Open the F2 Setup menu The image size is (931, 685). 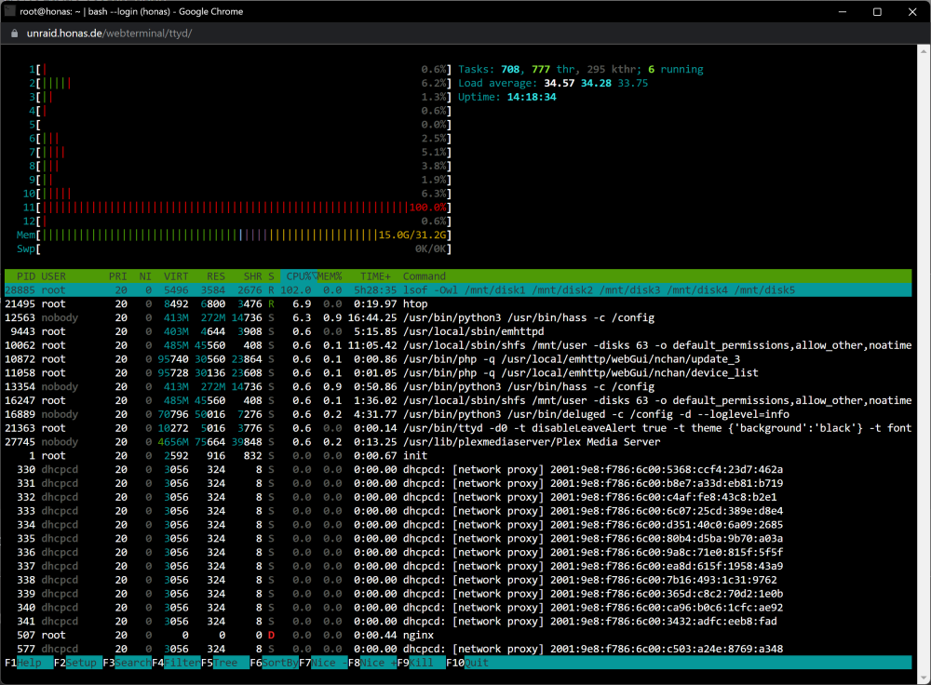coord(78,663)
